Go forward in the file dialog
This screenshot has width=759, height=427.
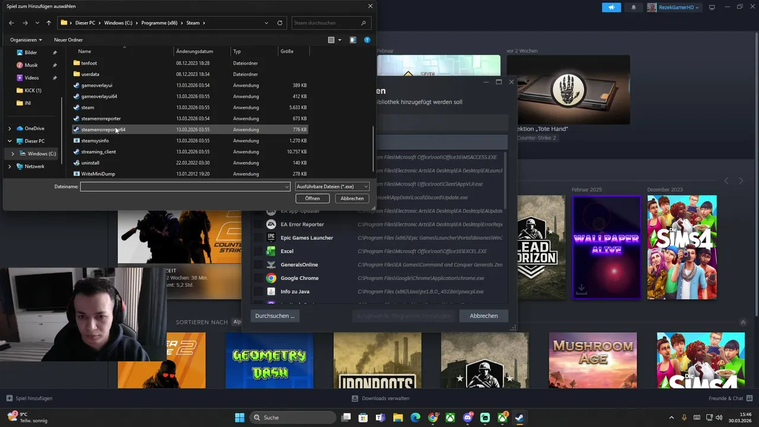click(x=25, y=23)
